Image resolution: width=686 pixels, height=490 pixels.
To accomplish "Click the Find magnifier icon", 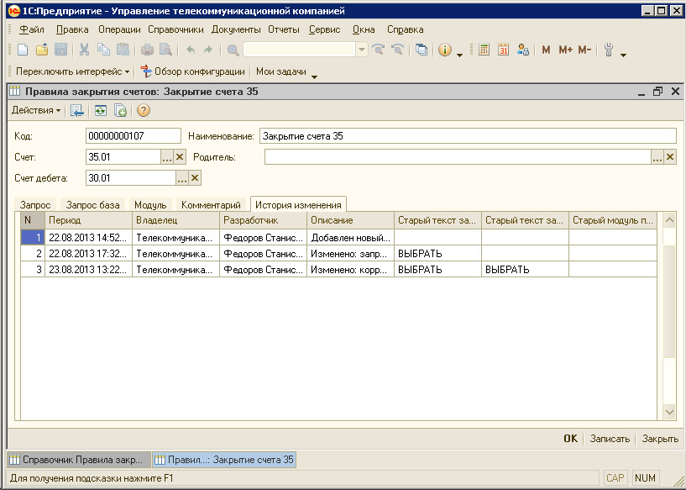I will click(233, 50).
